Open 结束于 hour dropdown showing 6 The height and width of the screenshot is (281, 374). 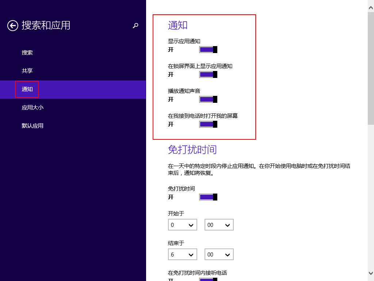(183, 254)
